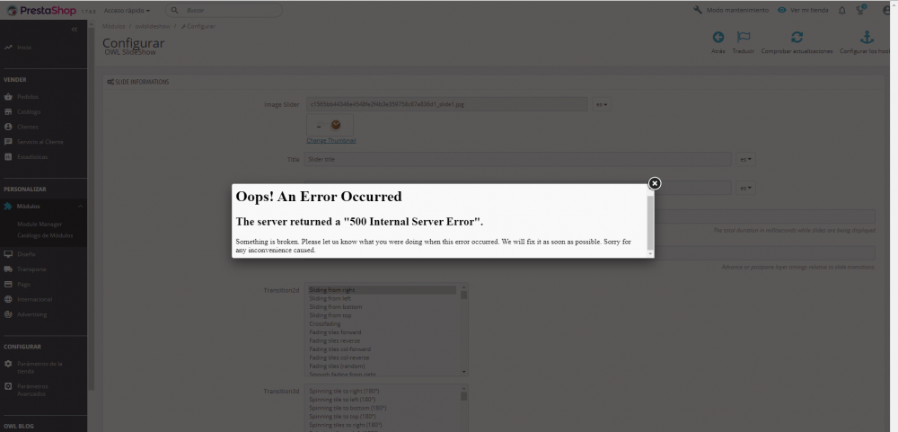Open Internacional globe icon in sidebar
The width and height of the screenshot is (898, 432).
(x=8, y=299)
